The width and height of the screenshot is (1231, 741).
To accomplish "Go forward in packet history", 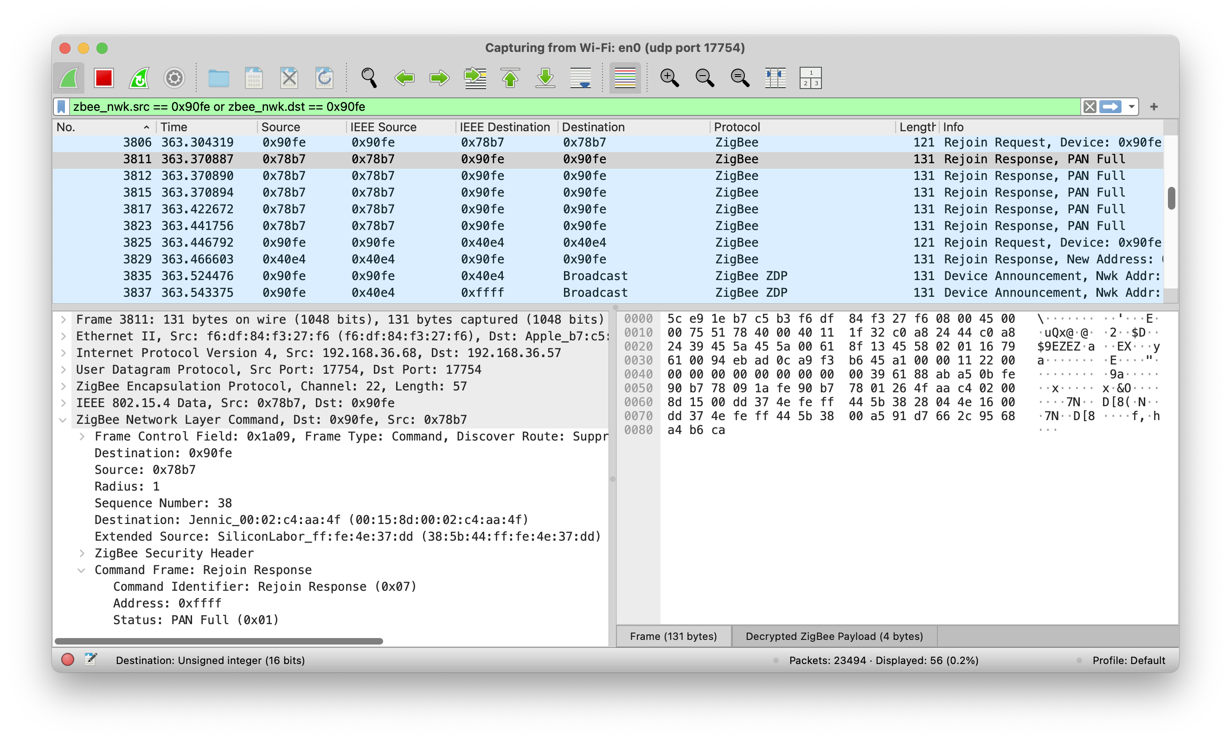I will coord(439,78).
